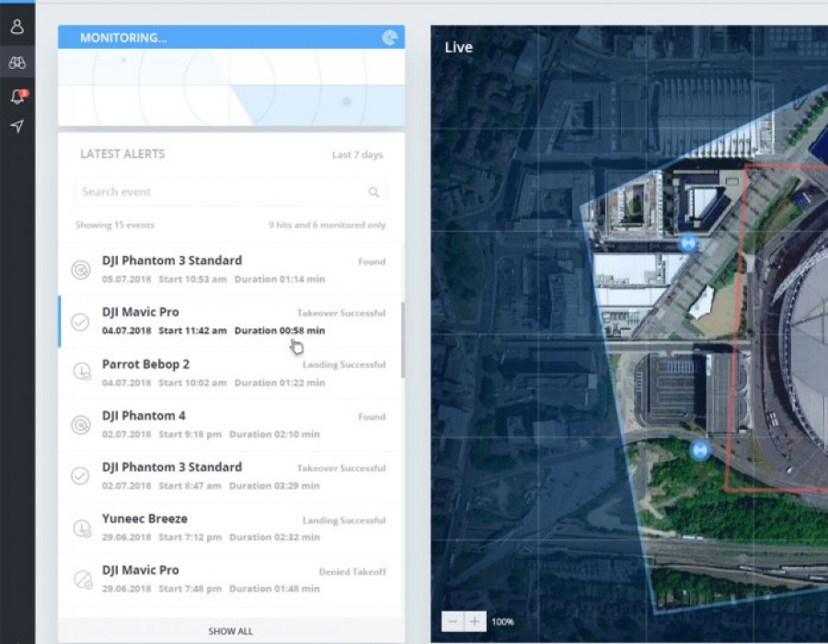828x644 pixels.
Task: Open the user profile icon in sidebar
Action: 17,27
